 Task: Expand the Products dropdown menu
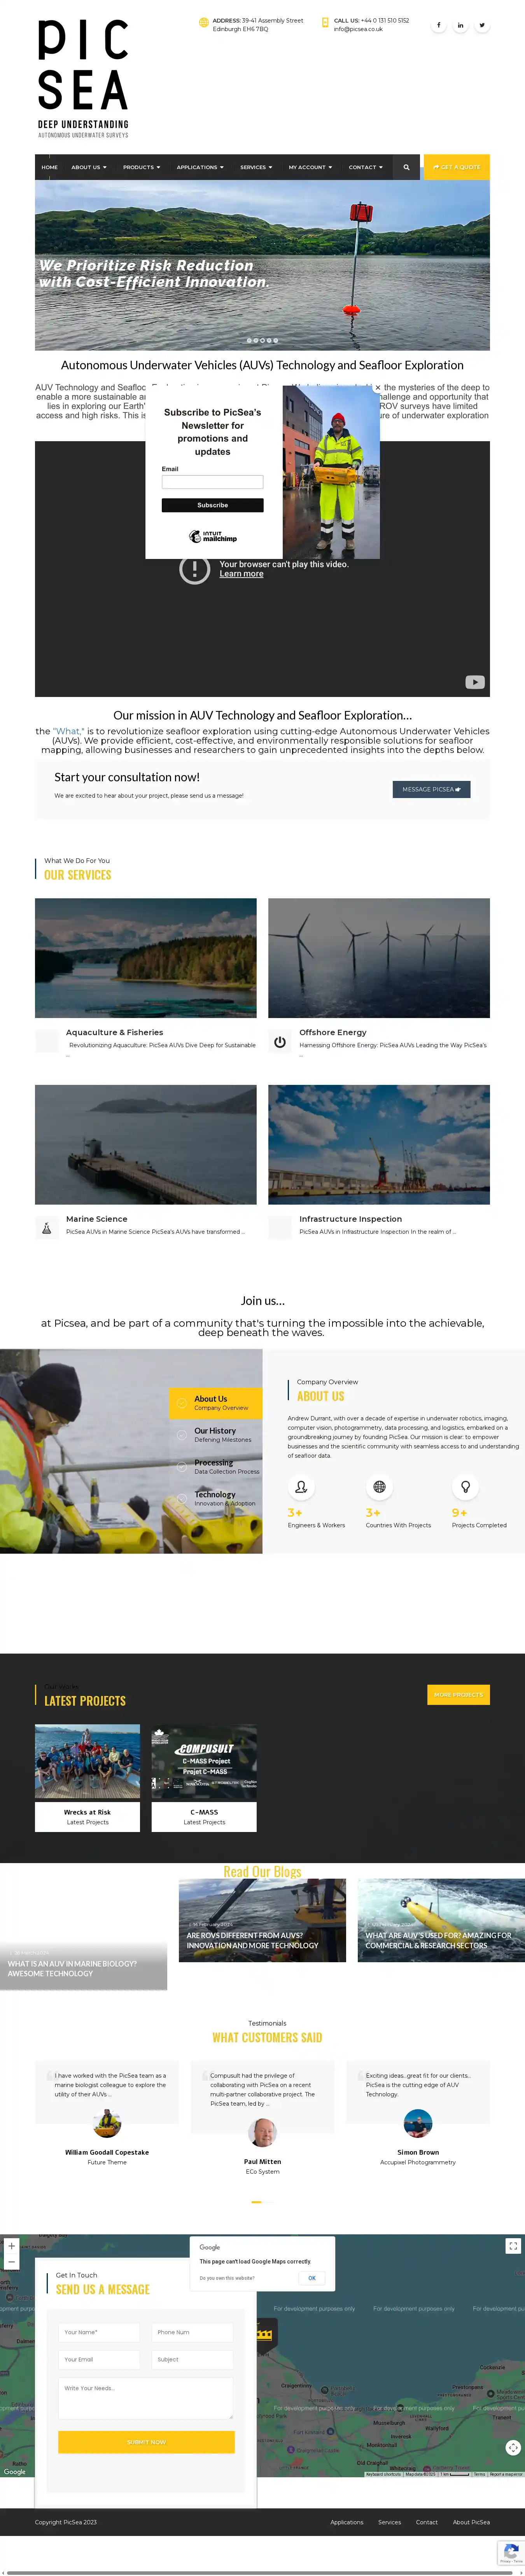[142, 167]
